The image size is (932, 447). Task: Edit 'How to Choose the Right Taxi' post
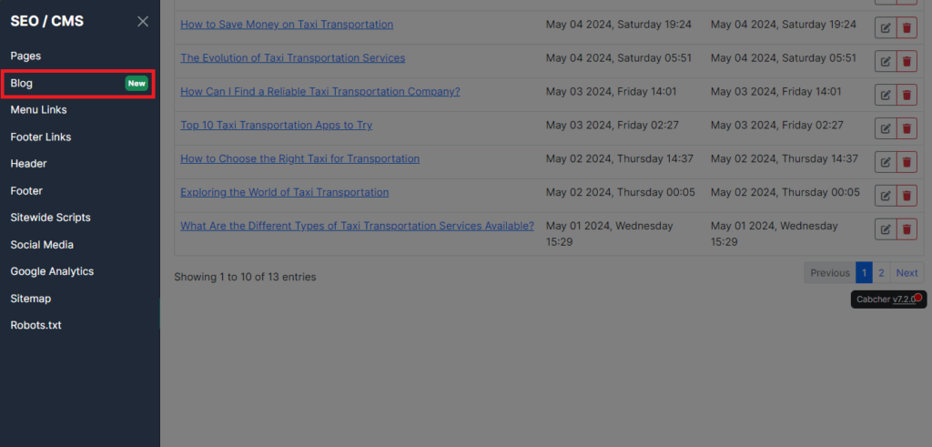pyautogui.click(x=885, y=162)
